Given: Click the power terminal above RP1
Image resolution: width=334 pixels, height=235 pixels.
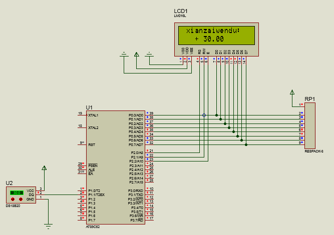Looking at the screenshot, I should [x=292, y=93].
